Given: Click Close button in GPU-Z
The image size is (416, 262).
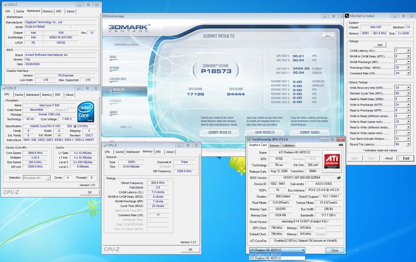Looking at the screenshot, I should (335, 250).
